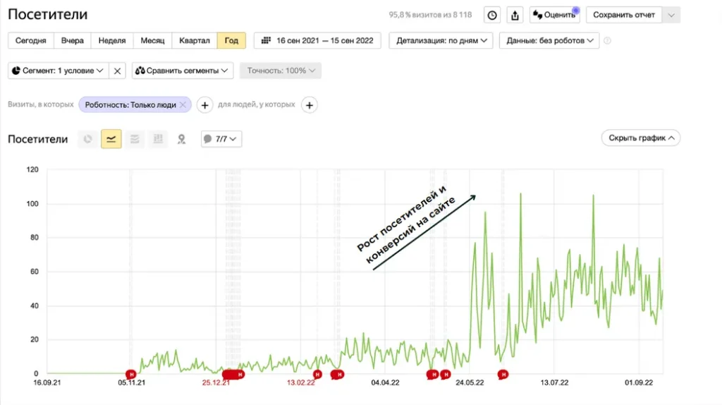Select the 'Год' period toggle

pos(231,40)
